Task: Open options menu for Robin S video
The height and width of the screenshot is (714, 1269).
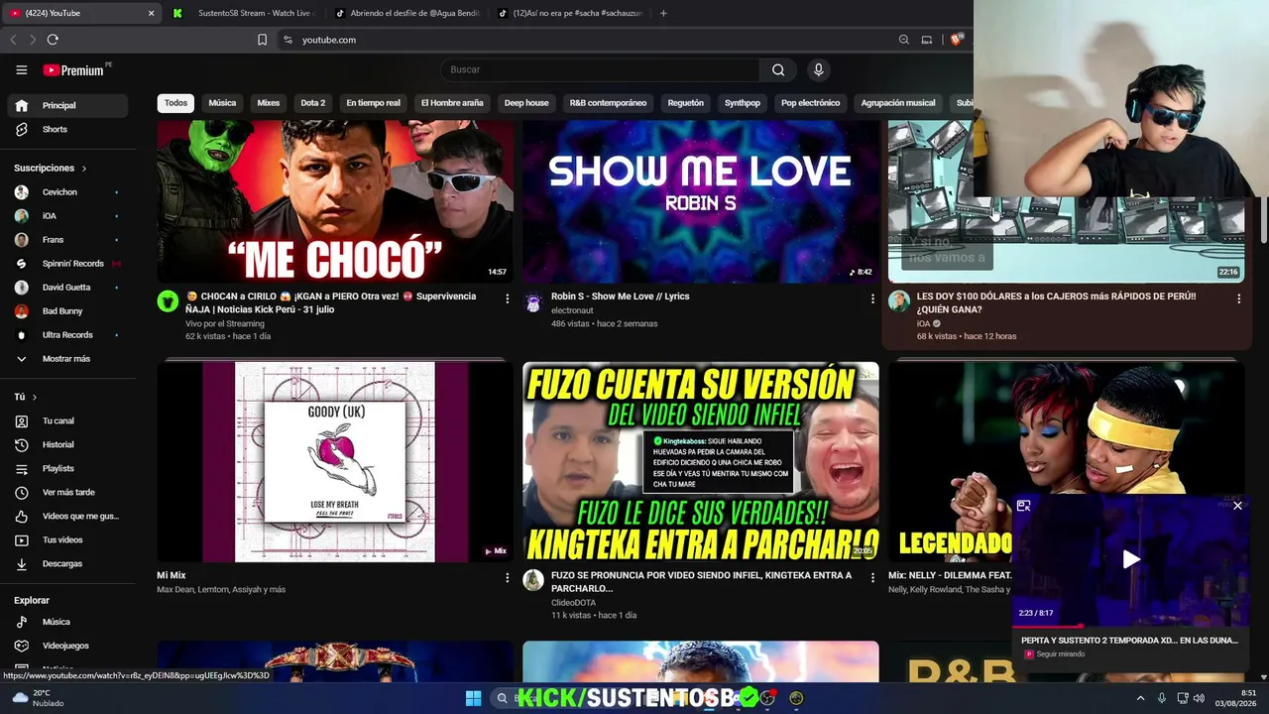Action: click(872, 298)
